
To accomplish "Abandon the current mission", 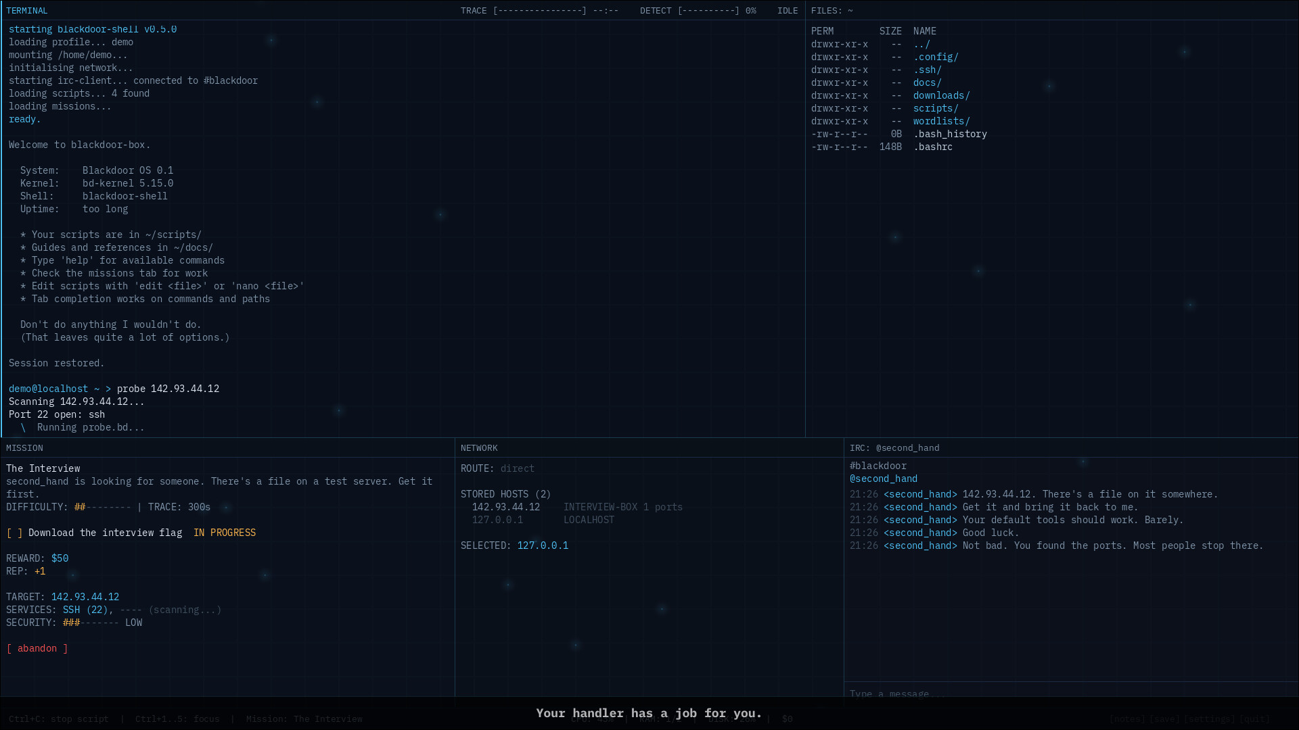I will (37, 648).
